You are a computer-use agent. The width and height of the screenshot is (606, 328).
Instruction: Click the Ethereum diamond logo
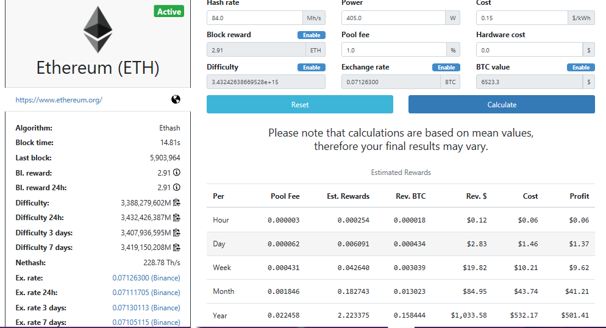click(98, 29)
